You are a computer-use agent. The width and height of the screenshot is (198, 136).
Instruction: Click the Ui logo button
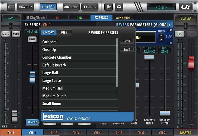click(x=186, y=7)
